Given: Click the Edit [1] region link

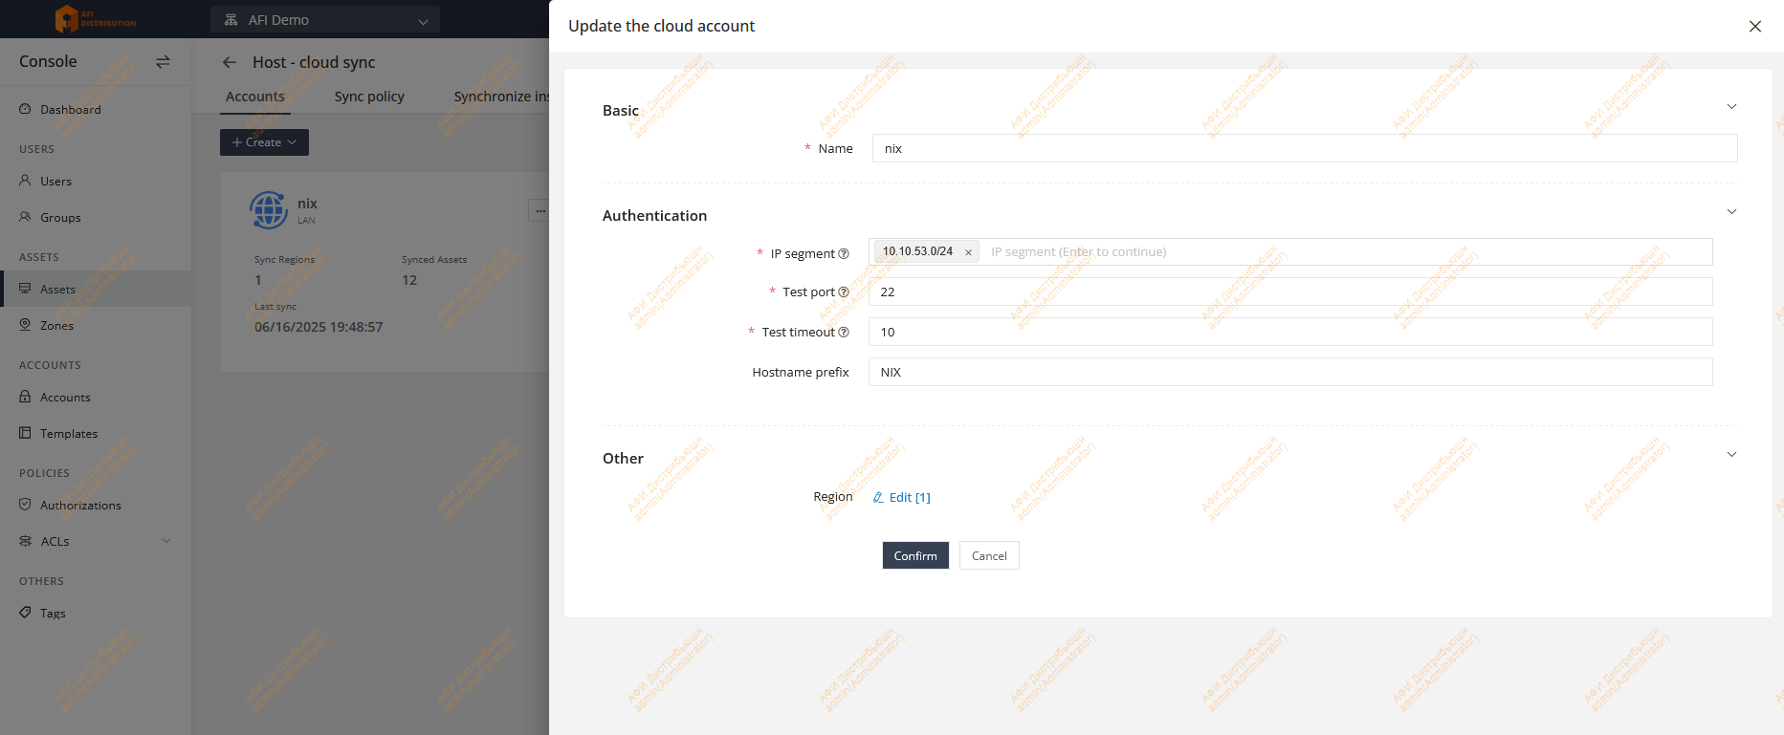Looking at the screenshot, I should 901,498.
